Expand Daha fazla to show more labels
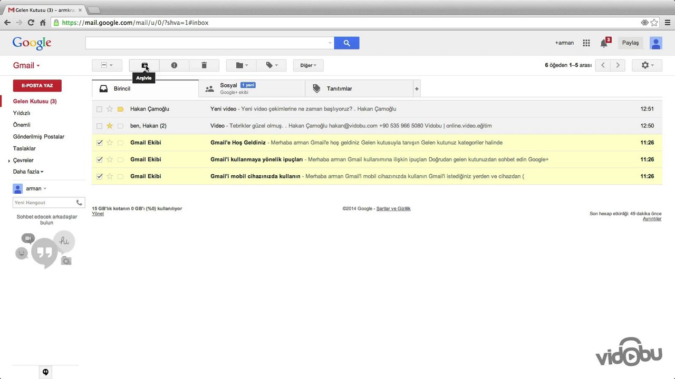 click(28, 172)
